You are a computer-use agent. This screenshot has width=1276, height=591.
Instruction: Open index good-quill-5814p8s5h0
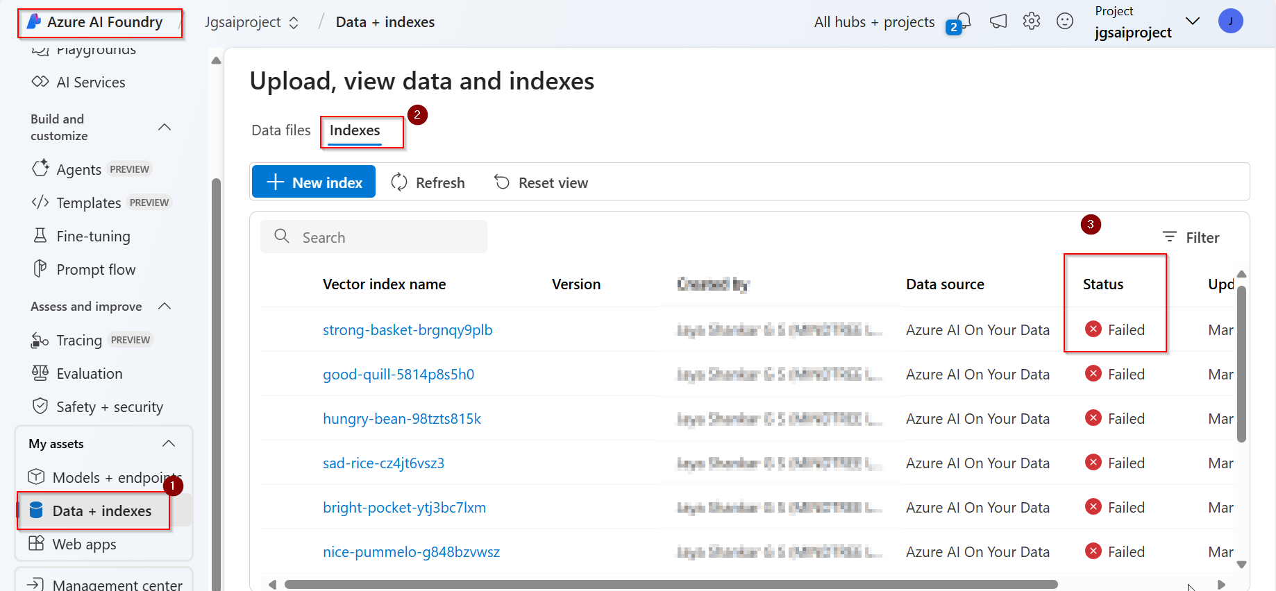tap(398, 375)
